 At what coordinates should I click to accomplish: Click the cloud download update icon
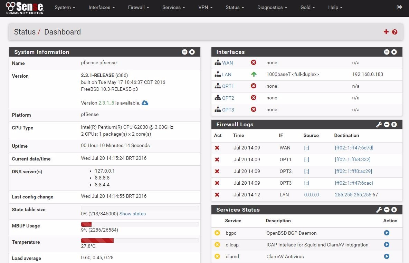[145, 103]
